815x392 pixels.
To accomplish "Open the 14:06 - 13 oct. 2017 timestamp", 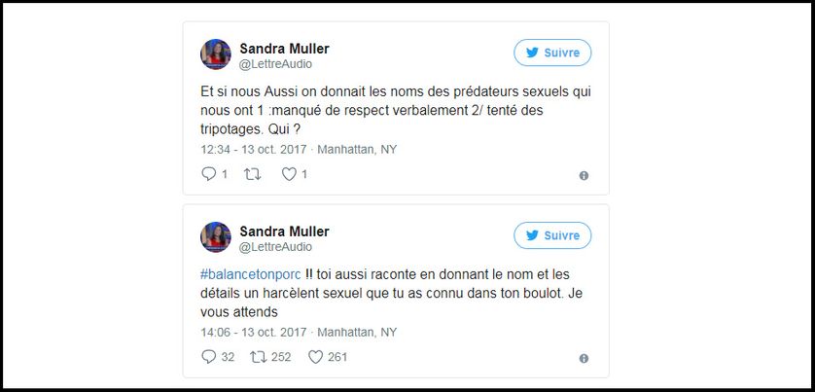I will (x=254, y=333).
